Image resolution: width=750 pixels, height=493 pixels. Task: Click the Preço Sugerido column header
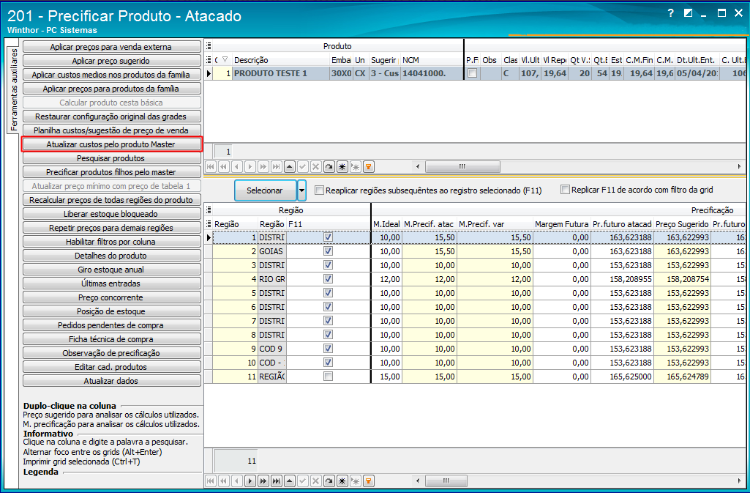[682, 224]
